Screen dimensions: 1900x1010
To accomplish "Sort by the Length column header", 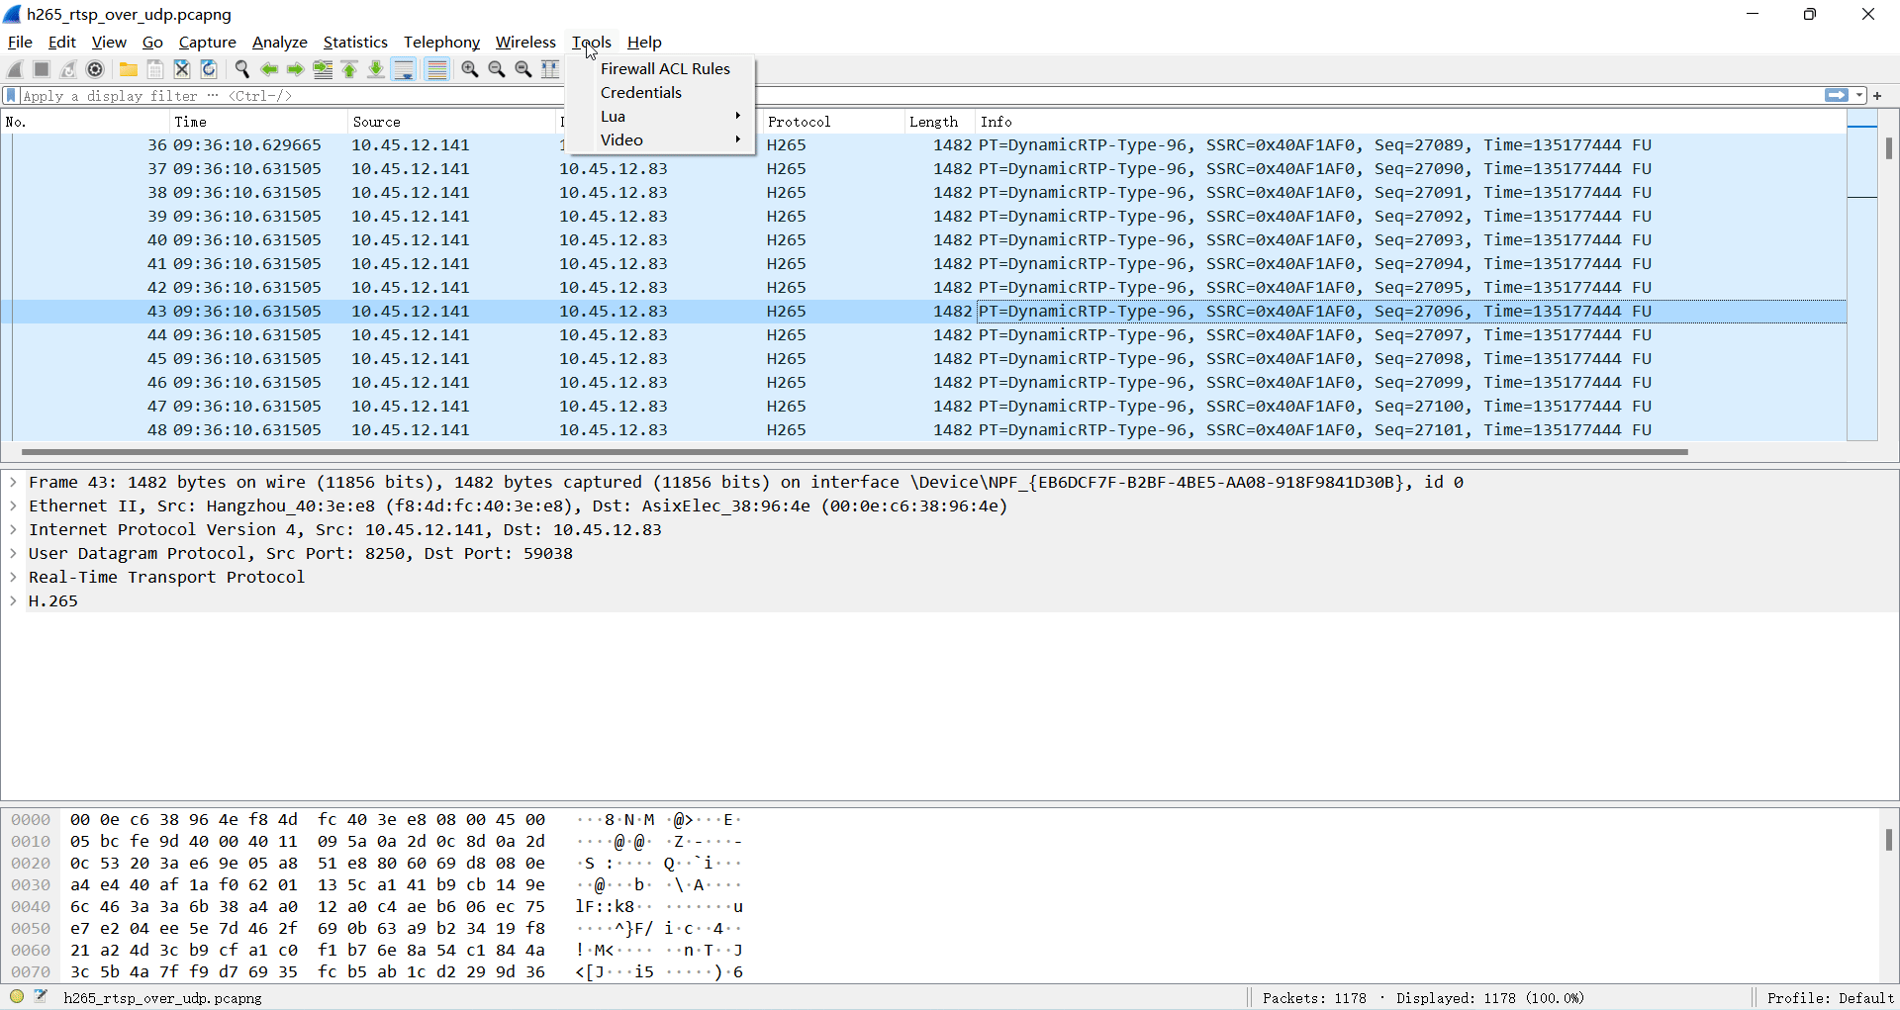I will [940, 122].
